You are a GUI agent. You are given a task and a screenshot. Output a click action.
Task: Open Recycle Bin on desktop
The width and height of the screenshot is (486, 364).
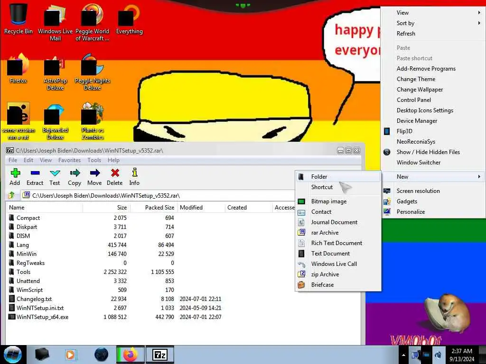click(x=19, y=18)
